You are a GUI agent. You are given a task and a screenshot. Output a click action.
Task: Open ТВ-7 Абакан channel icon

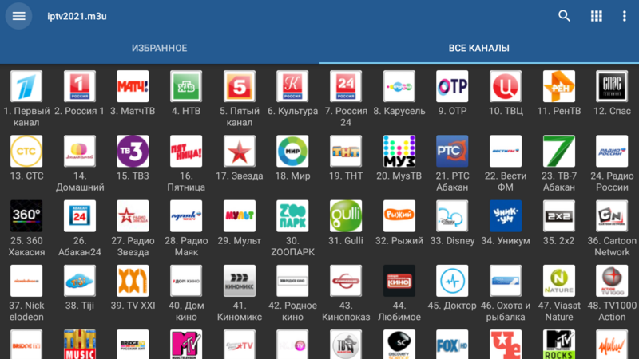(x=558, y=151)
